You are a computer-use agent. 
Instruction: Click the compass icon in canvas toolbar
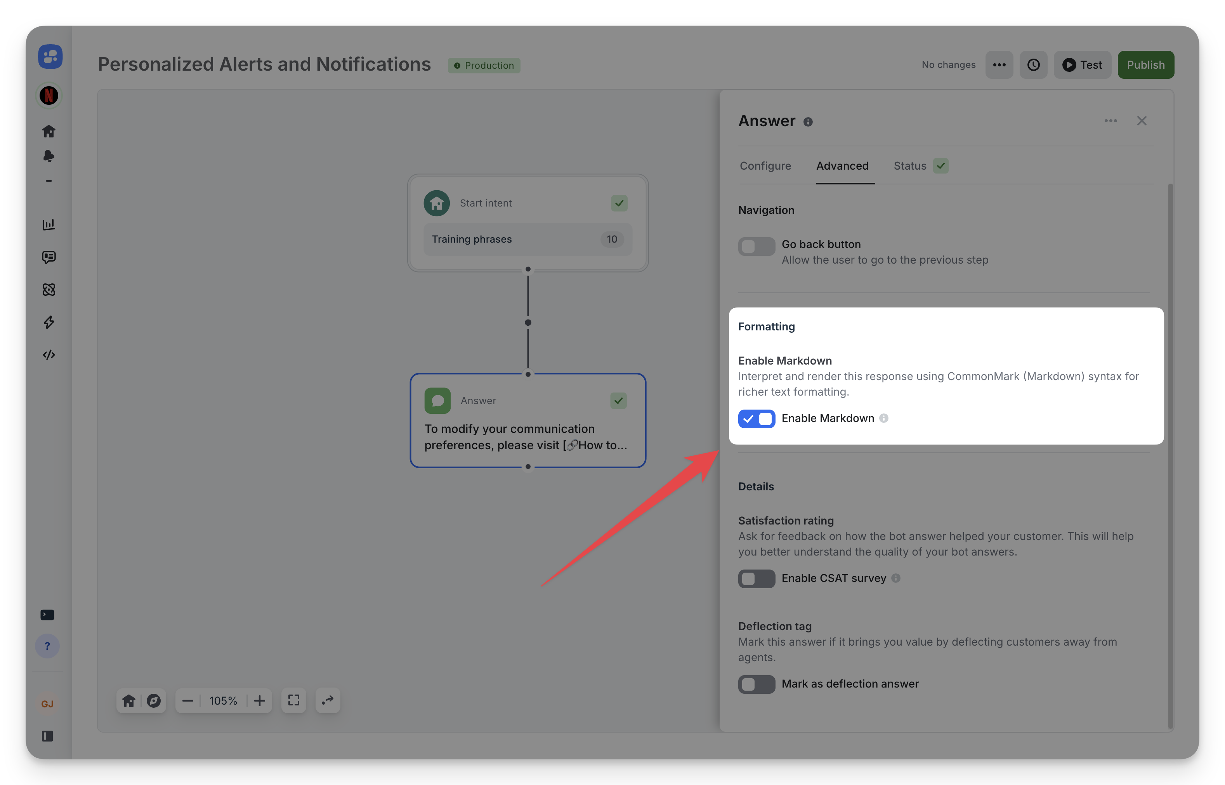click(x=153, y=700)
